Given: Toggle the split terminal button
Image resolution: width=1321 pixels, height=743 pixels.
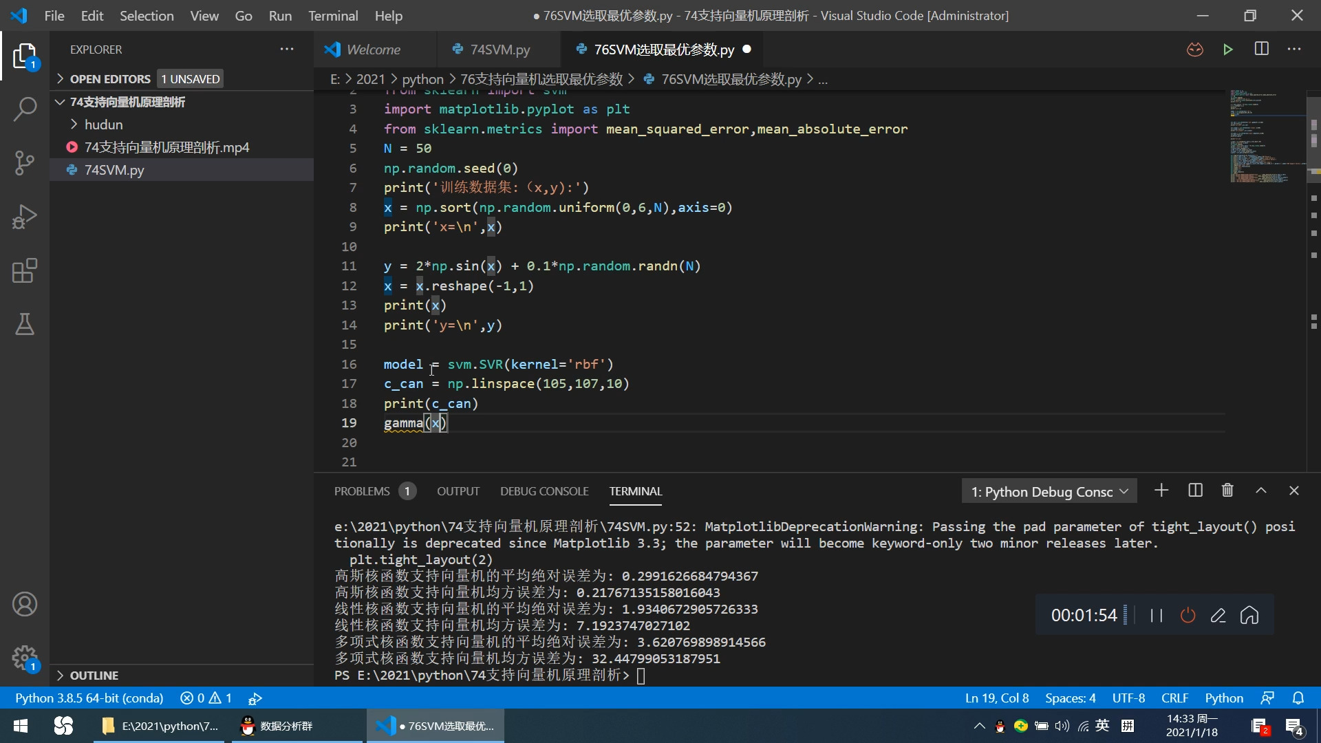Looking at the screenshot, I should pos(1195,491).
